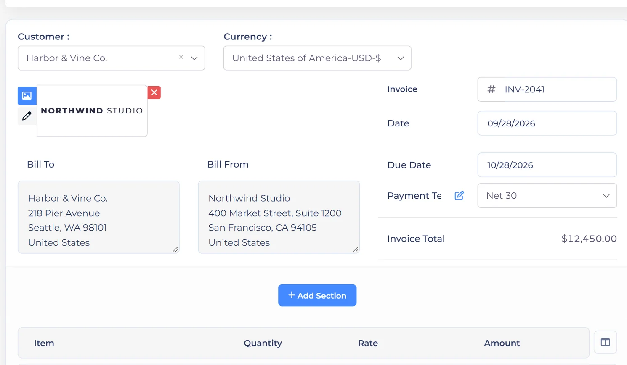Select the Due Date field 10/28/2026
Viewport: 627px width, 365px height.
point(547,165)
